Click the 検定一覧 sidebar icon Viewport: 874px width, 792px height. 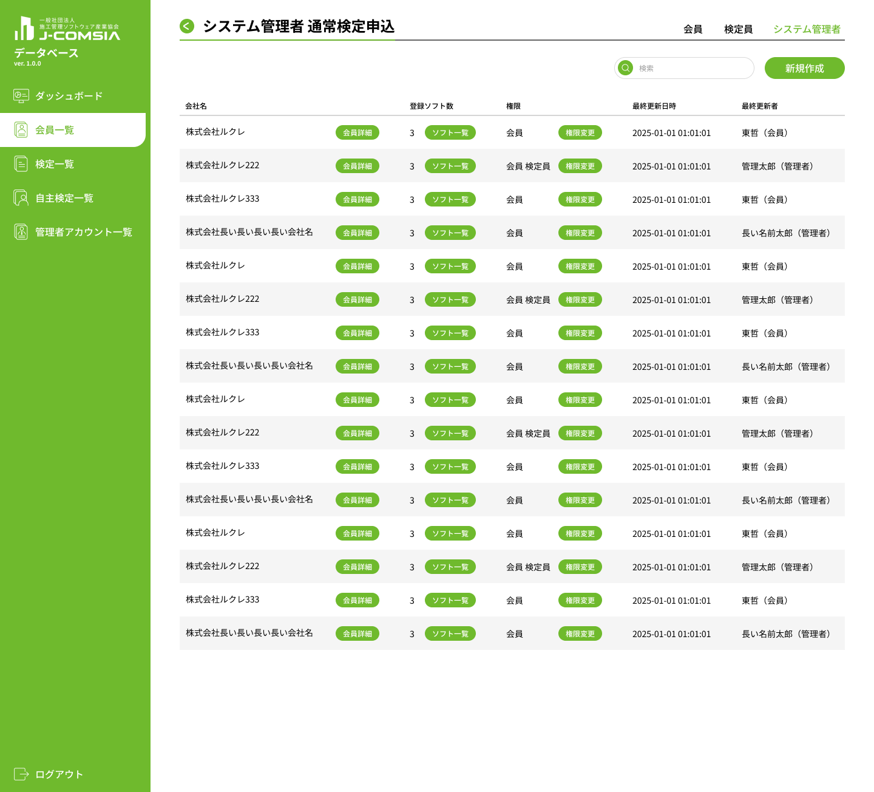21,164
